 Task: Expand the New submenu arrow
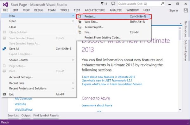(x=73, y=16)
